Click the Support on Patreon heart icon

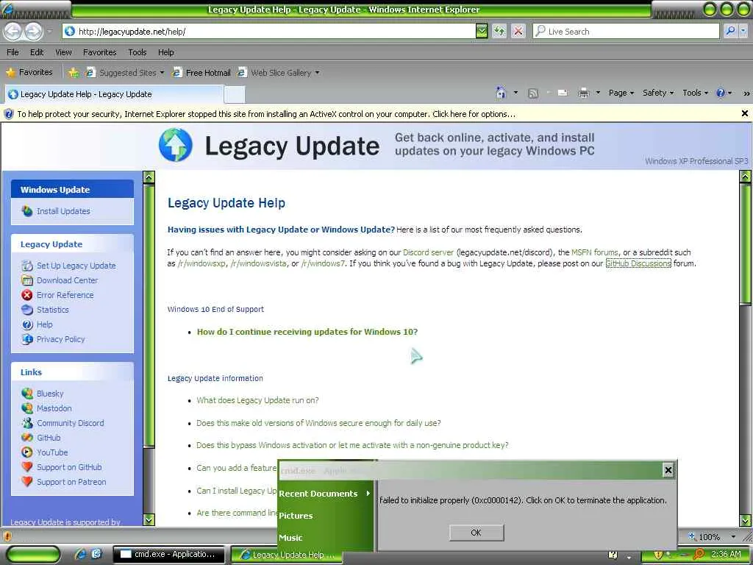[27, 481]
